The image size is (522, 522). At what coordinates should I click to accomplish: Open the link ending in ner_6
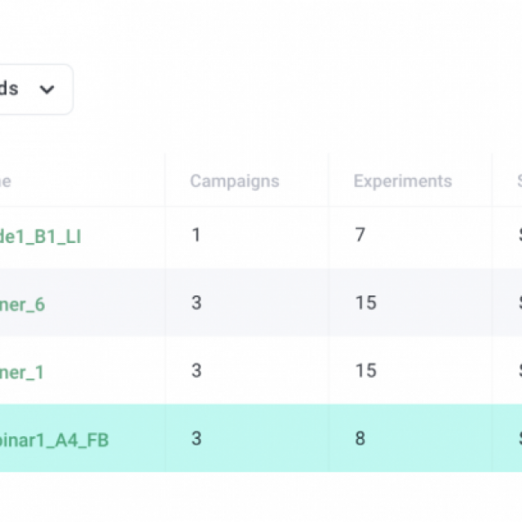[23, 304]
